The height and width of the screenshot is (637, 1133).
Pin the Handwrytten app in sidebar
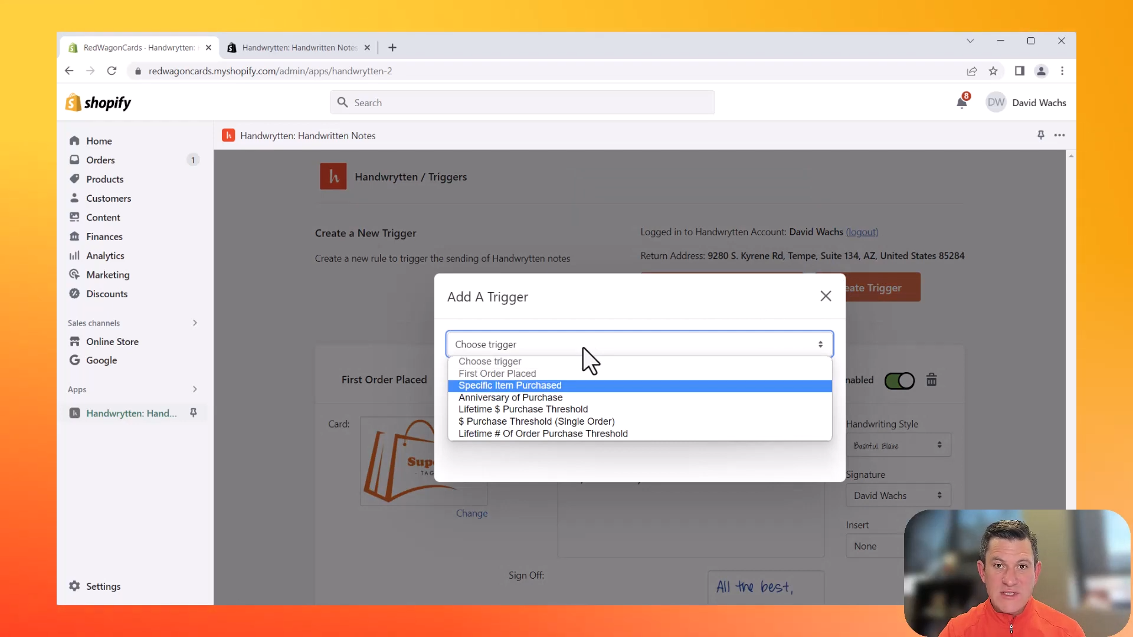(193, 413)
